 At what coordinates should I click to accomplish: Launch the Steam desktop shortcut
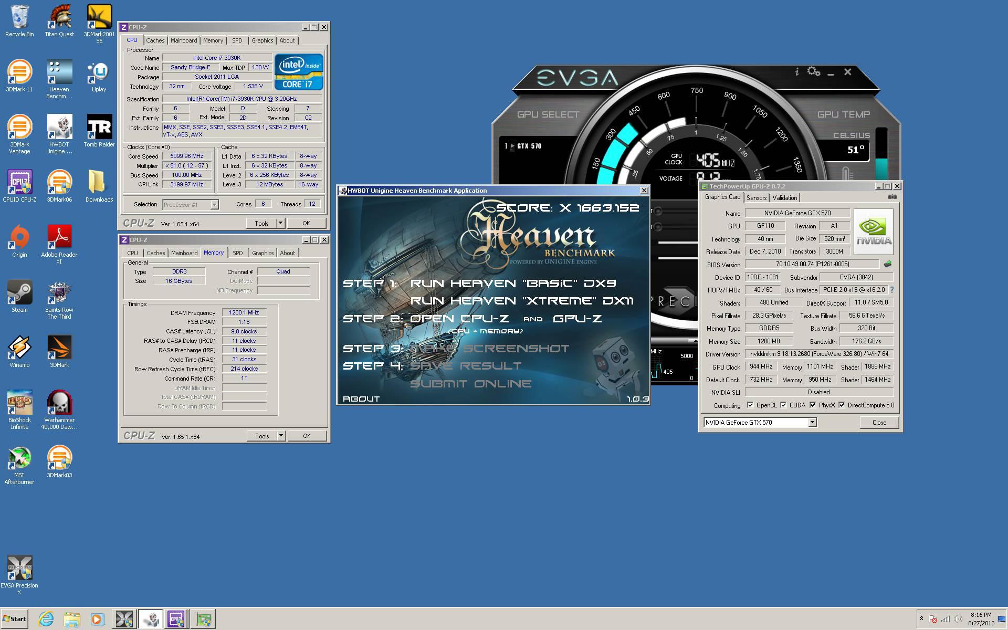coord(19,297)
